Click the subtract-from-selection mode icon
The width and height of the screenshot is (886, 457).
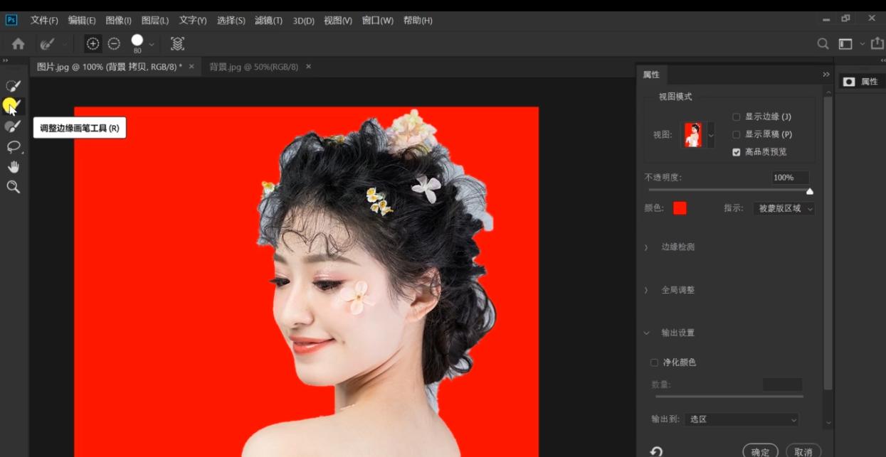pos(114,43)
